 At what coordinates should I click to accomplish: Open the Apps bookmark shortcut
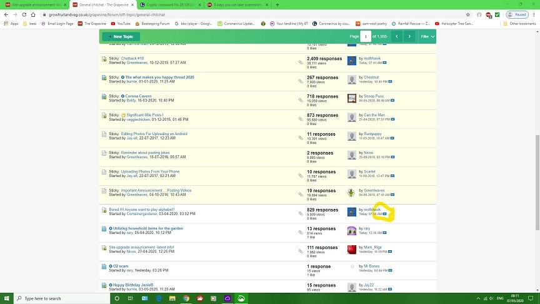pos(11,23)
